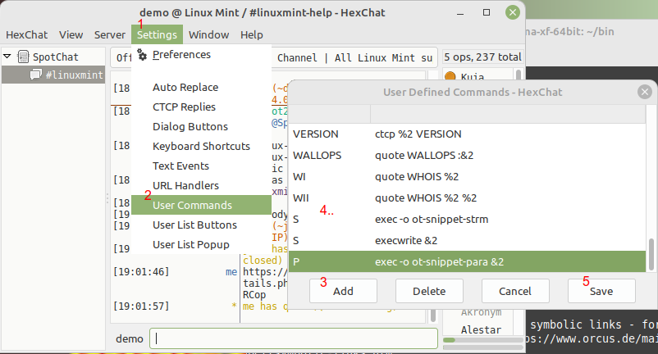Select user Alestar in user list
This screenshot has width=658, height=354.
(481, 329)
